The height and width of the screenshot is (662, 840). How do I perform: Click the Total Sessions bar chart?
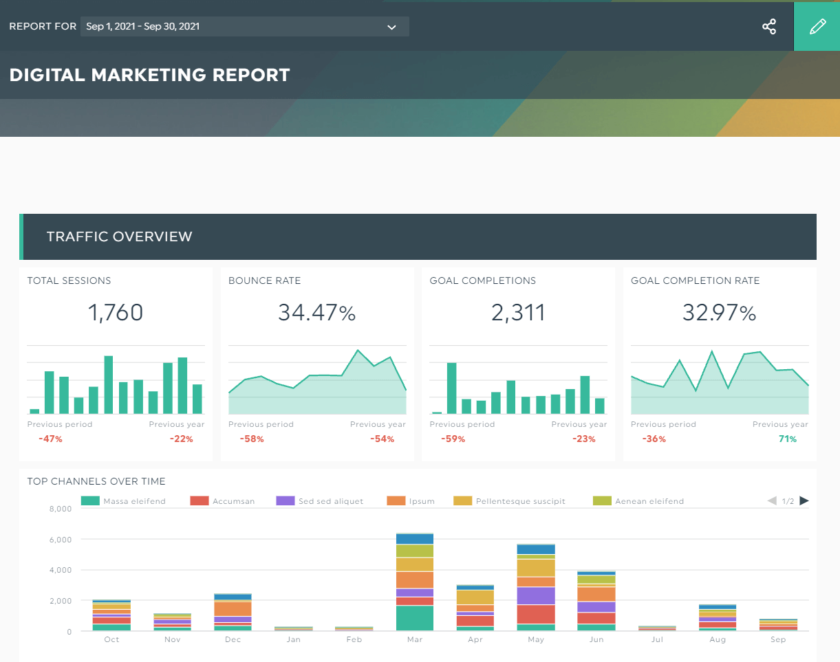116,379
